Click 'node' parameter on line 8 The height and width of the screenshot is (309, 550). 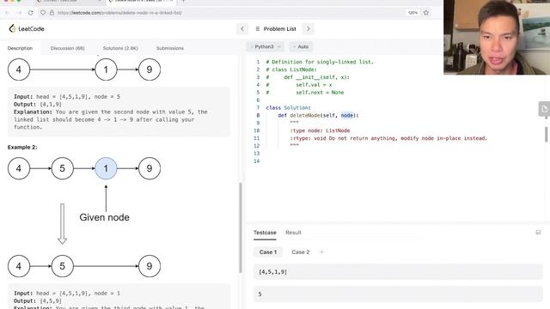347,115
